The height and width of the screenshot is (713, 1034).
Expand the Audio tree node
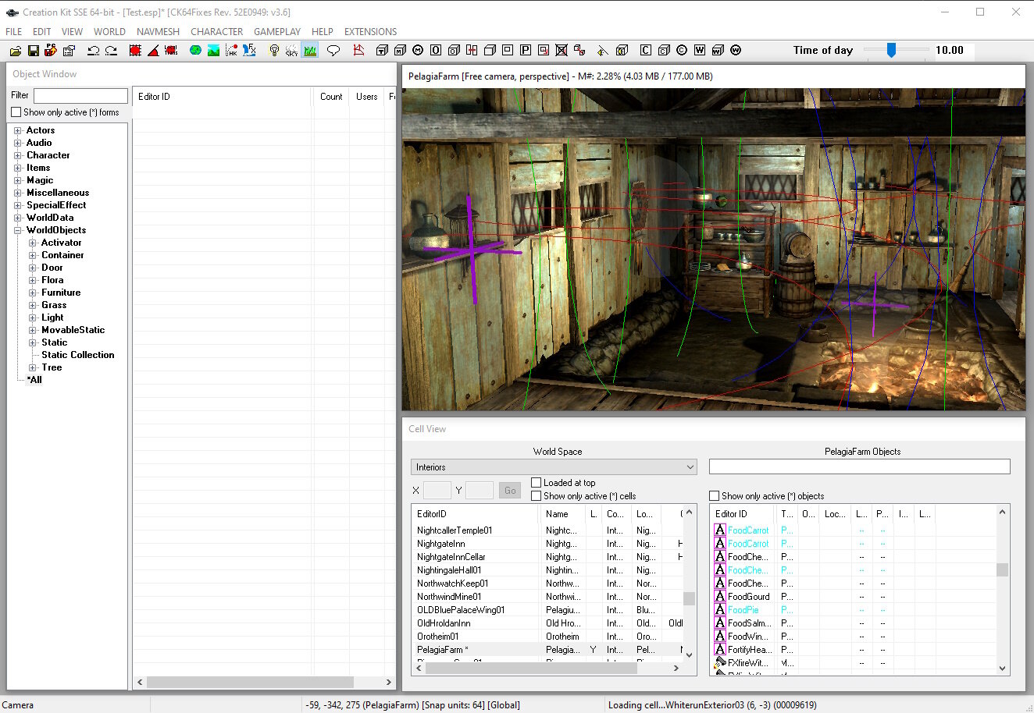17,143
